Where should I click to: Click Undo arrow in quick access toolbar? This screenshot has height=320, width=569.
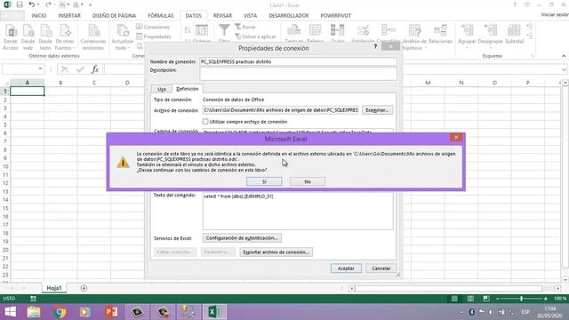32,4
